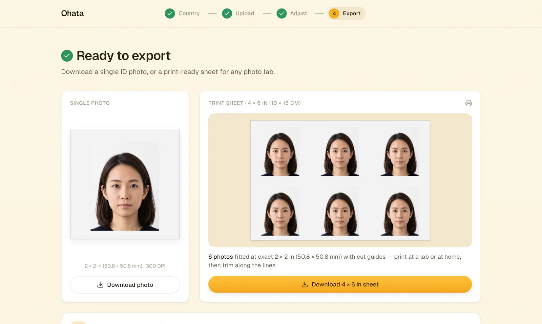Viewport: 542px width, 324px height.
Task: Click the '6 photos fitted at exact' description
Action: (x=335, y=261)
